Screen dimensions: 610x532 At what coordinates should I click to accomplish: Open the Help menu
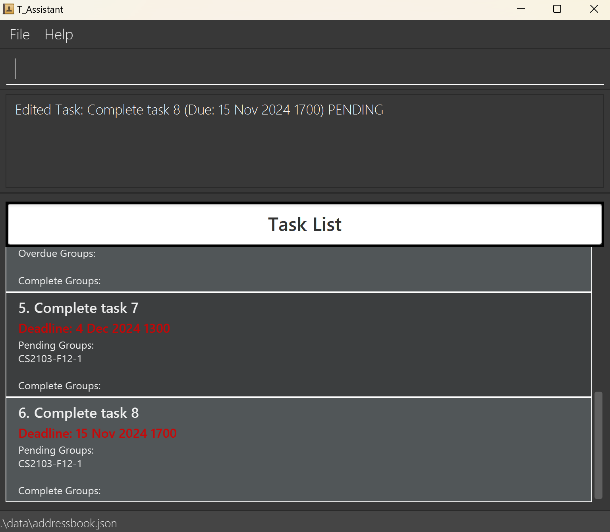(x=59, y=35)
